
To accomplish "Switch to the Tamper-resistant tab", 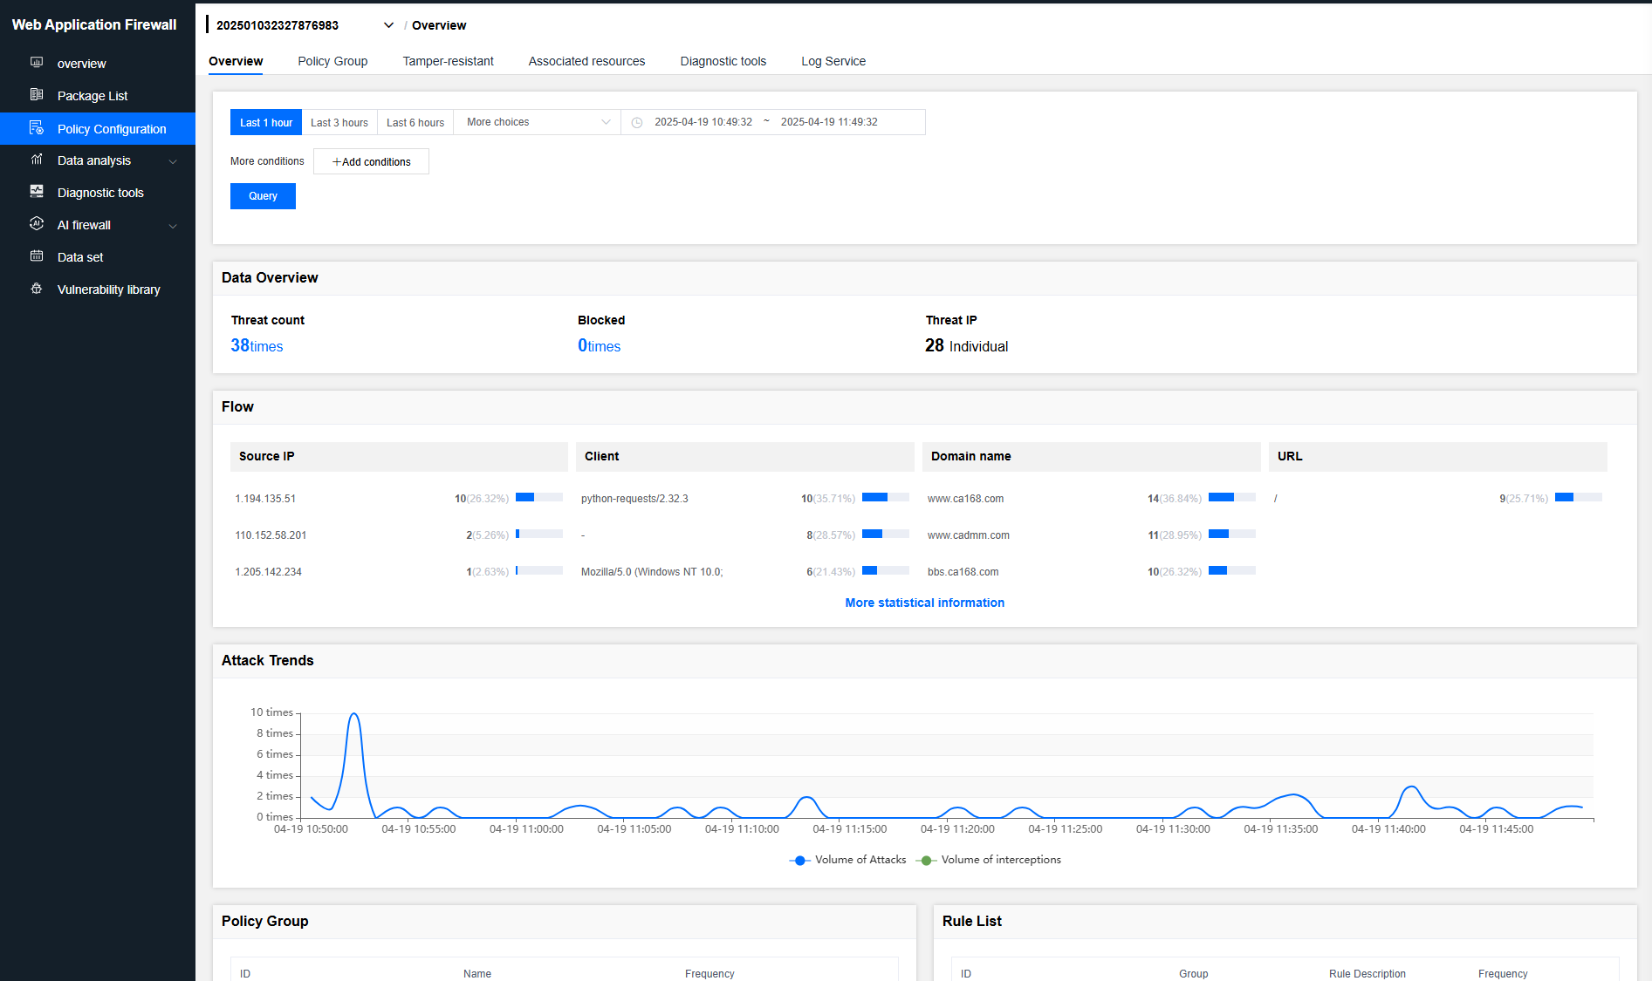I will 448,61.
